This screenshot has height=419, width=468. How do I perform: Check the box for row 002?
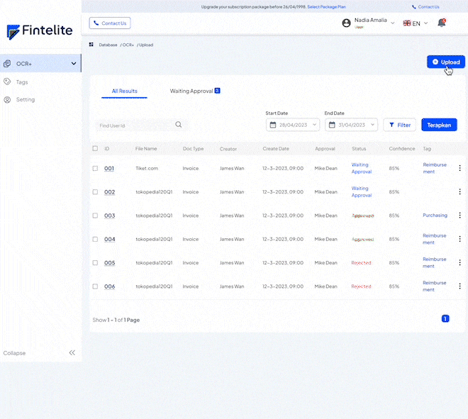[95, 192]
